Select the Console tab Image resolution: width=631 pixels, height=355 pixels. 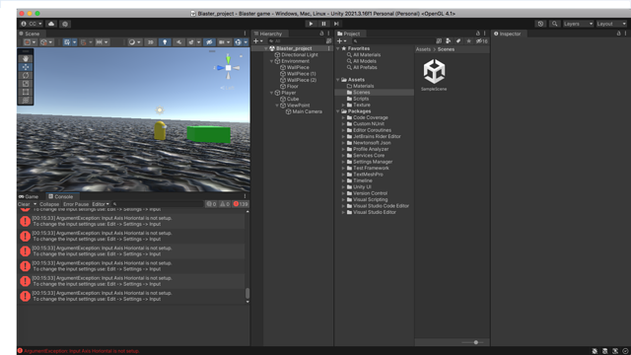(x=61, y=196)
